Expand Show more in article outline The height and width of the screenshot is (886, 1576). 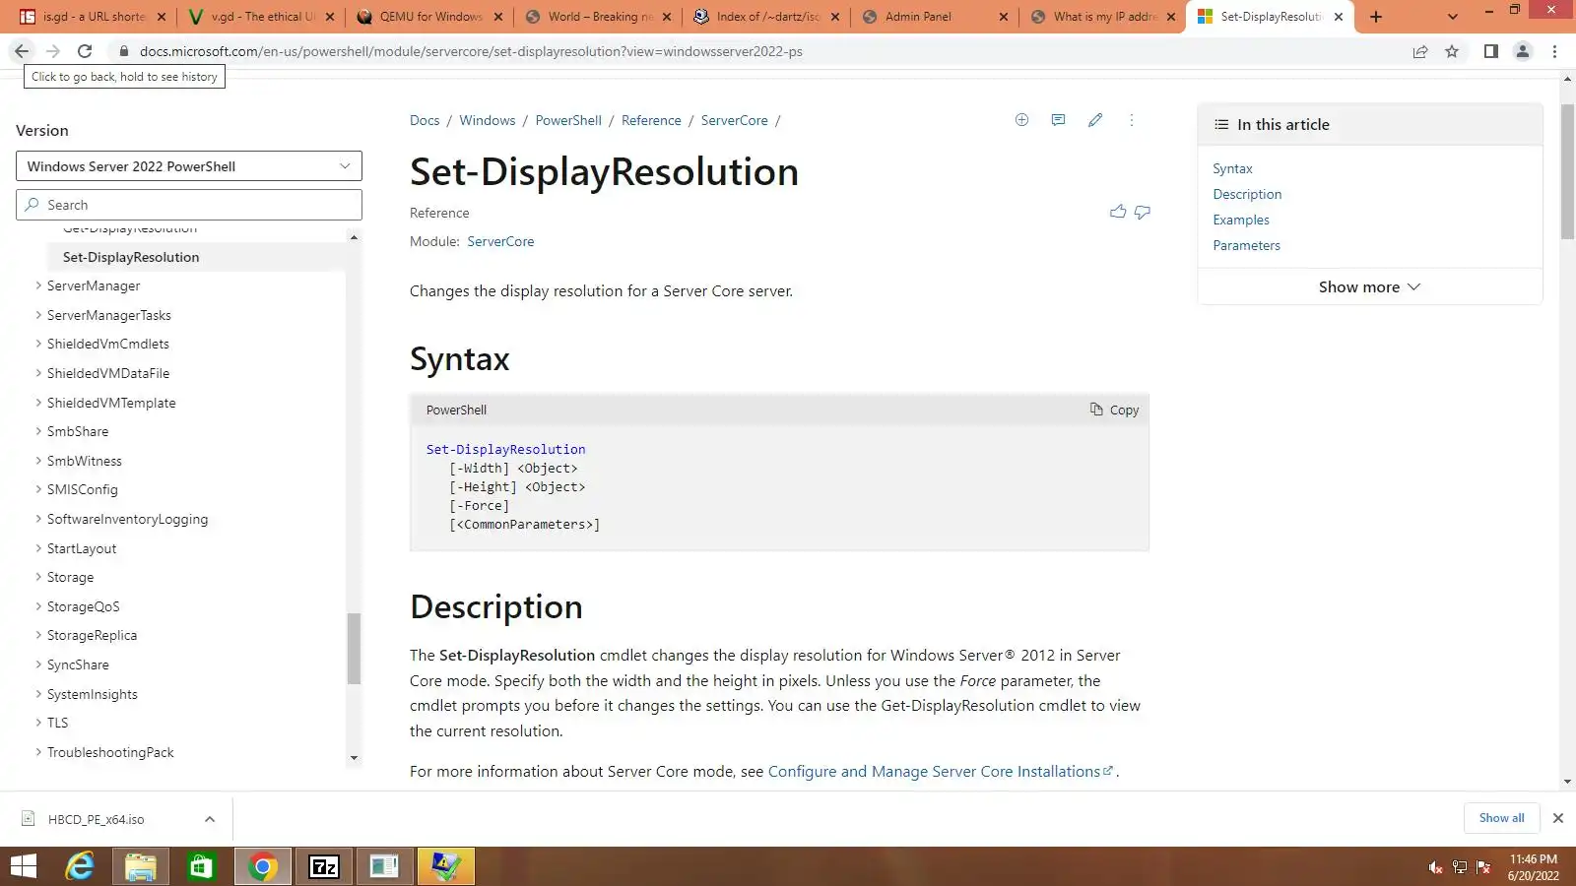(1369, 286)
